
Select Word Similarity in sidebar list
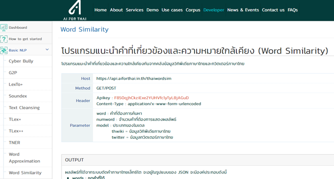click(x=25, y=173)
